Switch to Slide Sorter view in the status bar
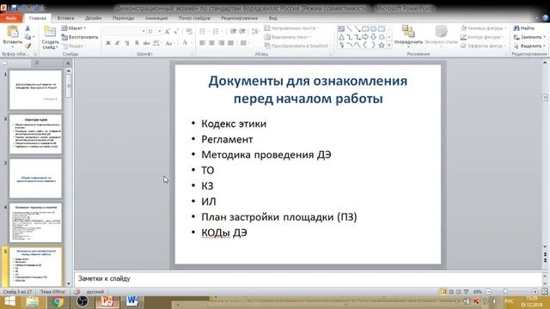This screenshot has width=550, height=309. [x=451, y=292]
